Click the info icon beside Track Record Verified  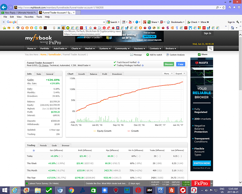click(139, 62)
